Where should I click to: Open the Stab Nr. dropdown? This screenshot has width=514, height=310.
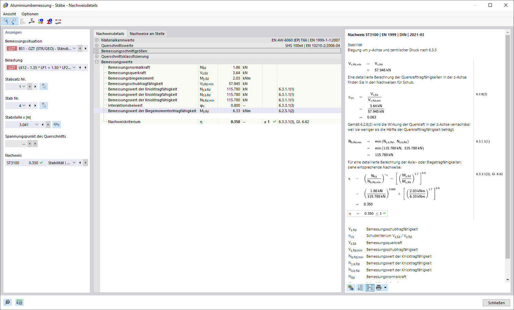point(24,106)
